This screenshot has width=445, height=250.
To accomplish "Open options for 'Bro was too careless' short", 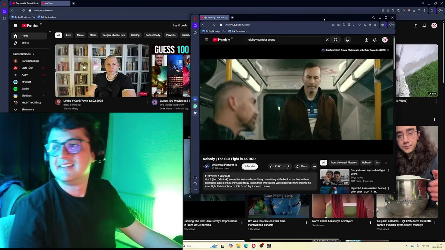I will point(306,222).
